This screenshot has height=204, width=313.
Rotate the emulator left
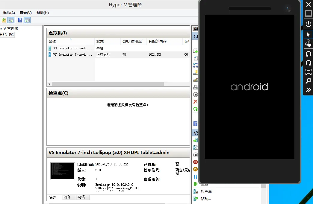coord(308,54)
